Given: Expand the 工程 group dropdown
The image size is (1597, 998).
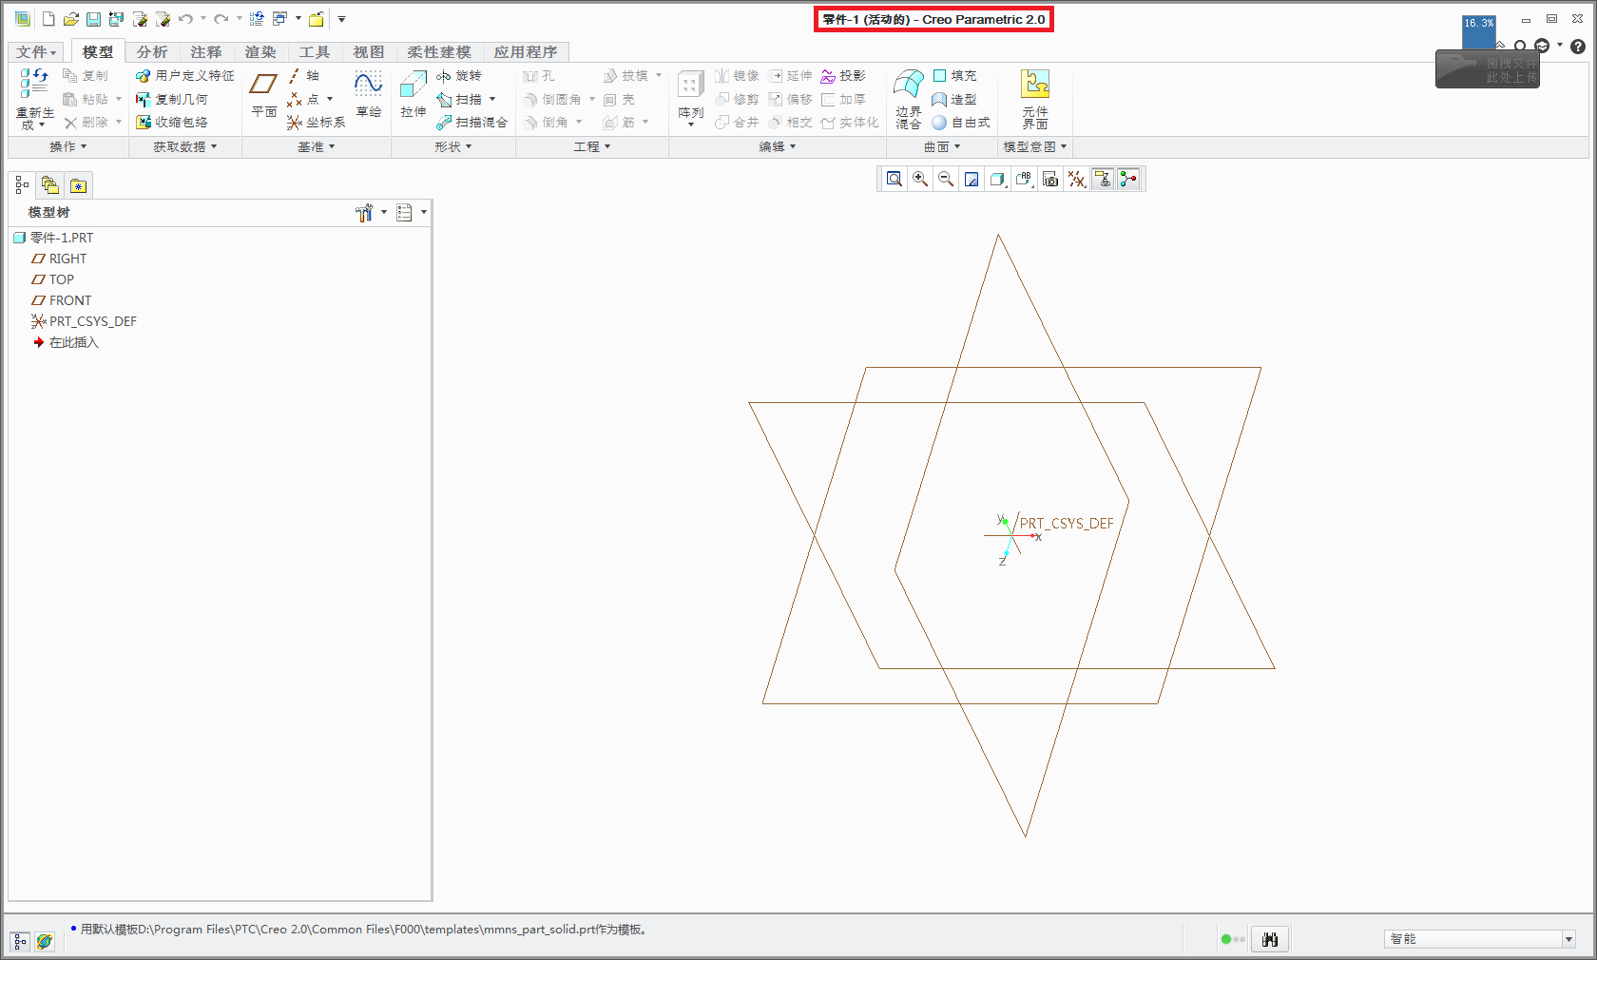Looking at the screenshot, I should point(592,147).
